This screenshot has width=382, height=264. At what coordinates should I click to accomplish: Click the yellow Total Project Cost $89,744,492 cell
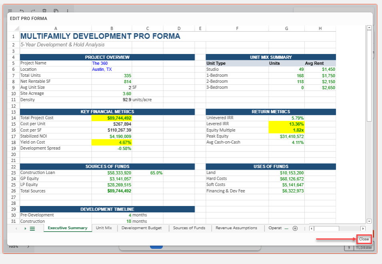click(112, 118)
